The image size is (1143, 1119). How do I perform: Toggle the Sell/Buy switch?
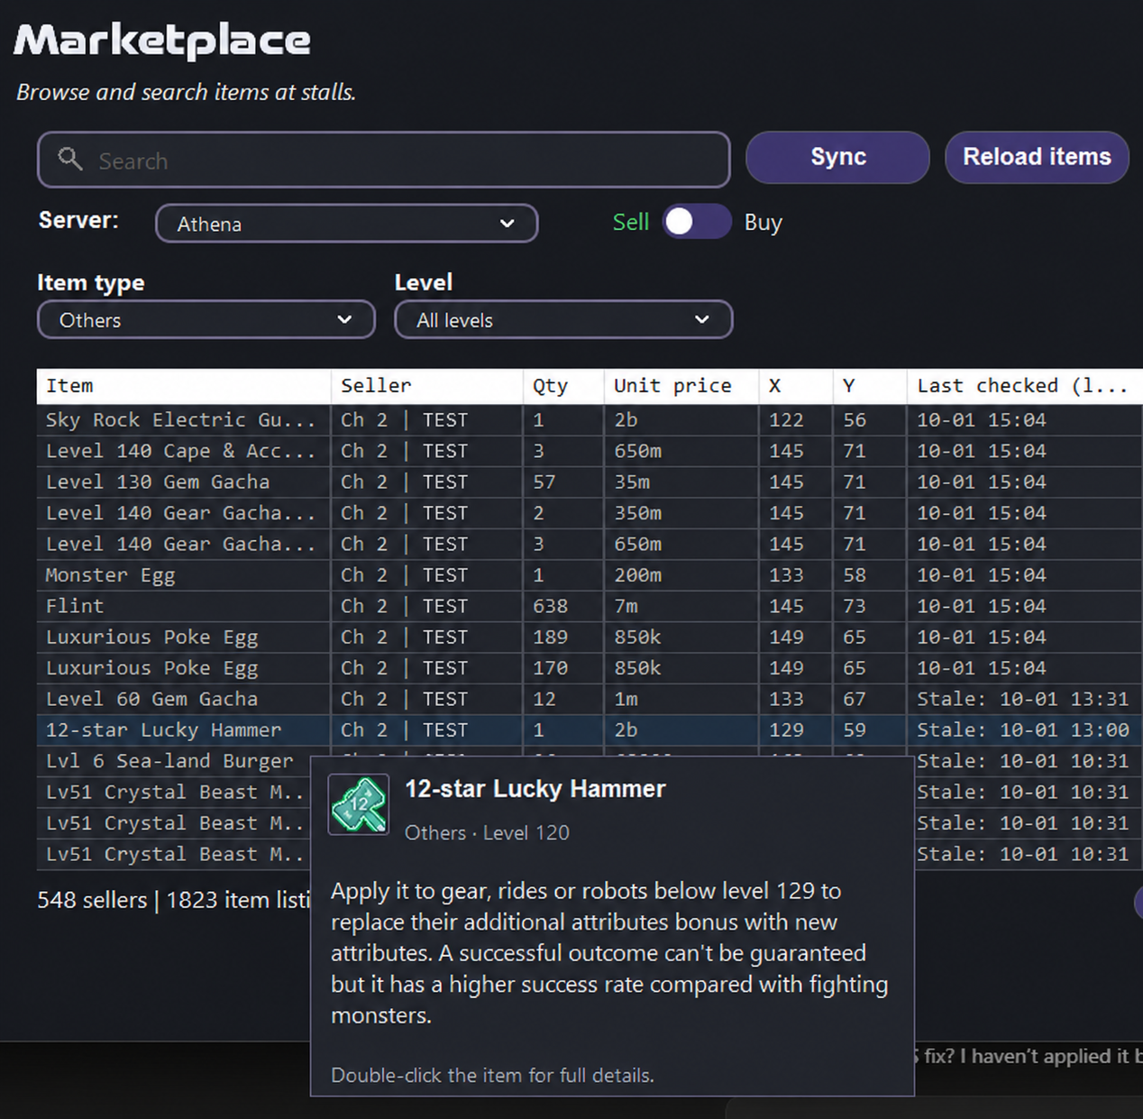click(697, 222)
